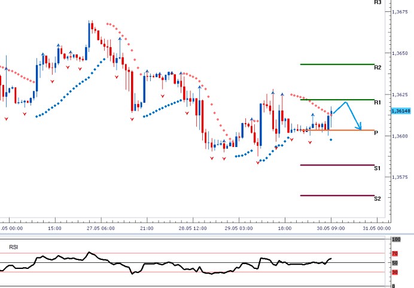Click the 1,3625 price axis value
Viewport: 414px width, 288px height.
(x=400, y=94)
